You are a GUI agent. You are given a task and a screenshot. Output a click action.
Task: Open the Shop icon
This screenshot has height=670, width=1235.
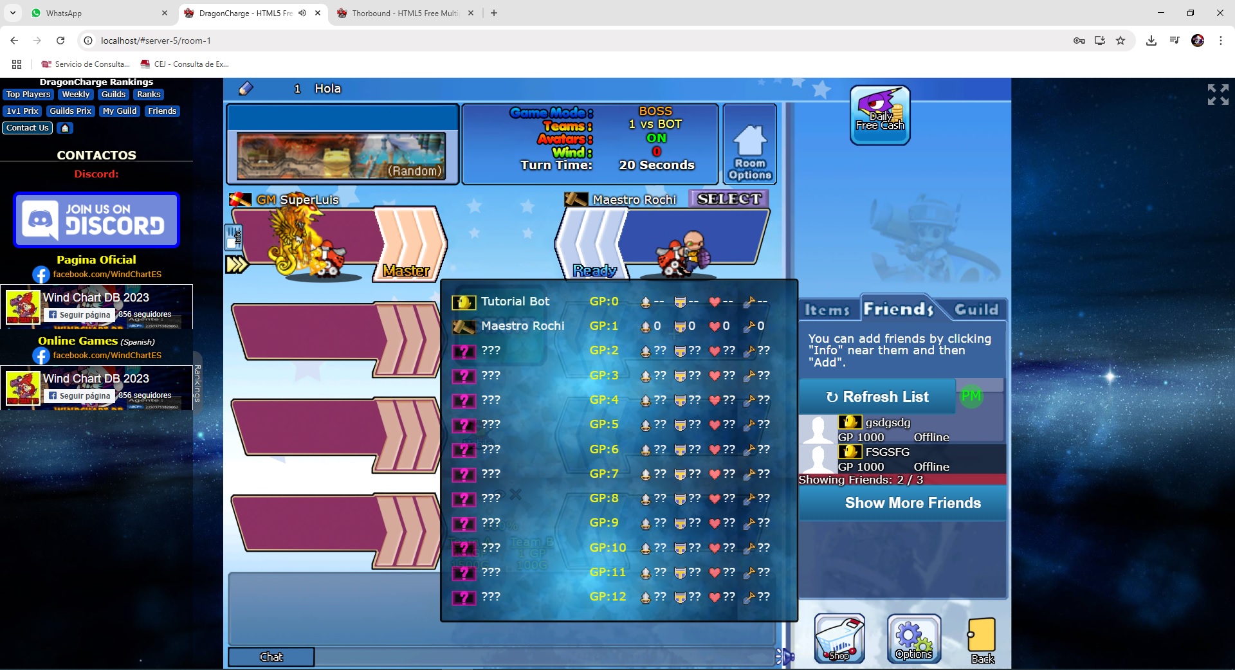click(839, 638)
